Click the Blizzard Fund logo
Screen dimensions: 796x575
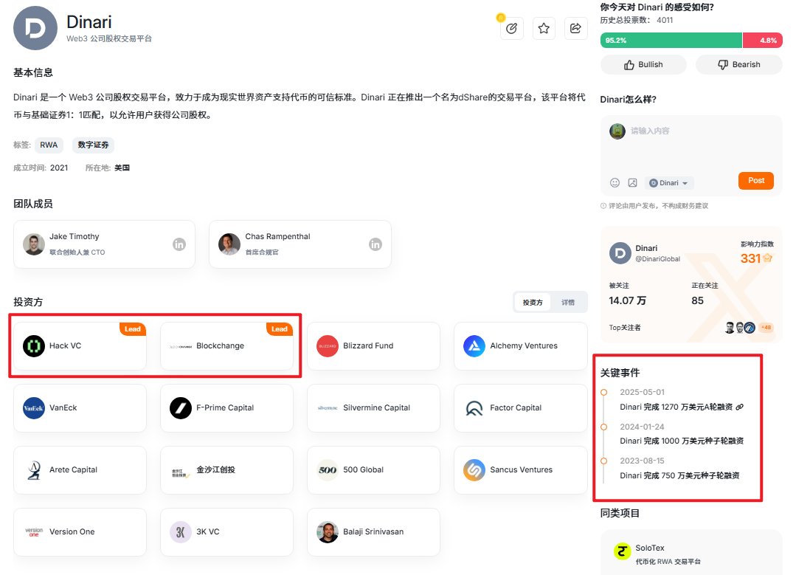tap(328, 346)
